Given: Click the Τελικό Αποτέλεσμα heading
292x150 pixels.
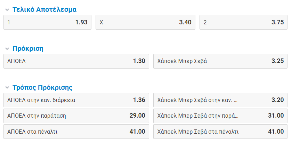Looking at the screenshot, I should point(44,10).
